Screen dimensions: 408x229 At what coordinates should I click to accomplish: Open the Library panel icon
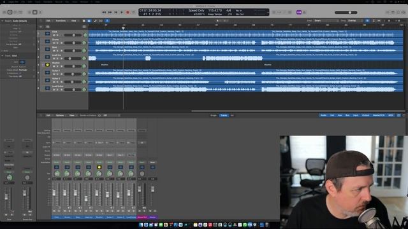click(4, 12)
